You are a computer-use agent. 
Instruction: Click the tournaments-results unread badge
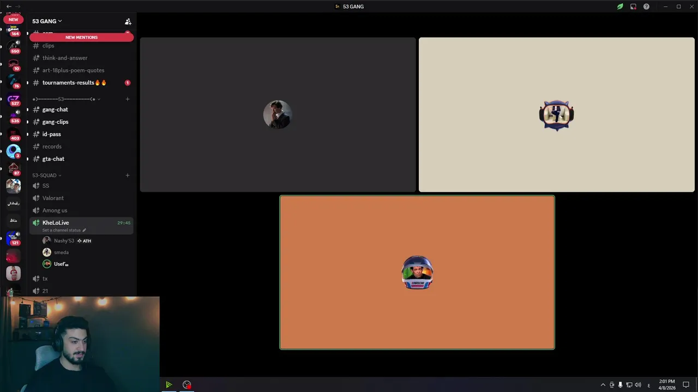click(x=128, y=83)
